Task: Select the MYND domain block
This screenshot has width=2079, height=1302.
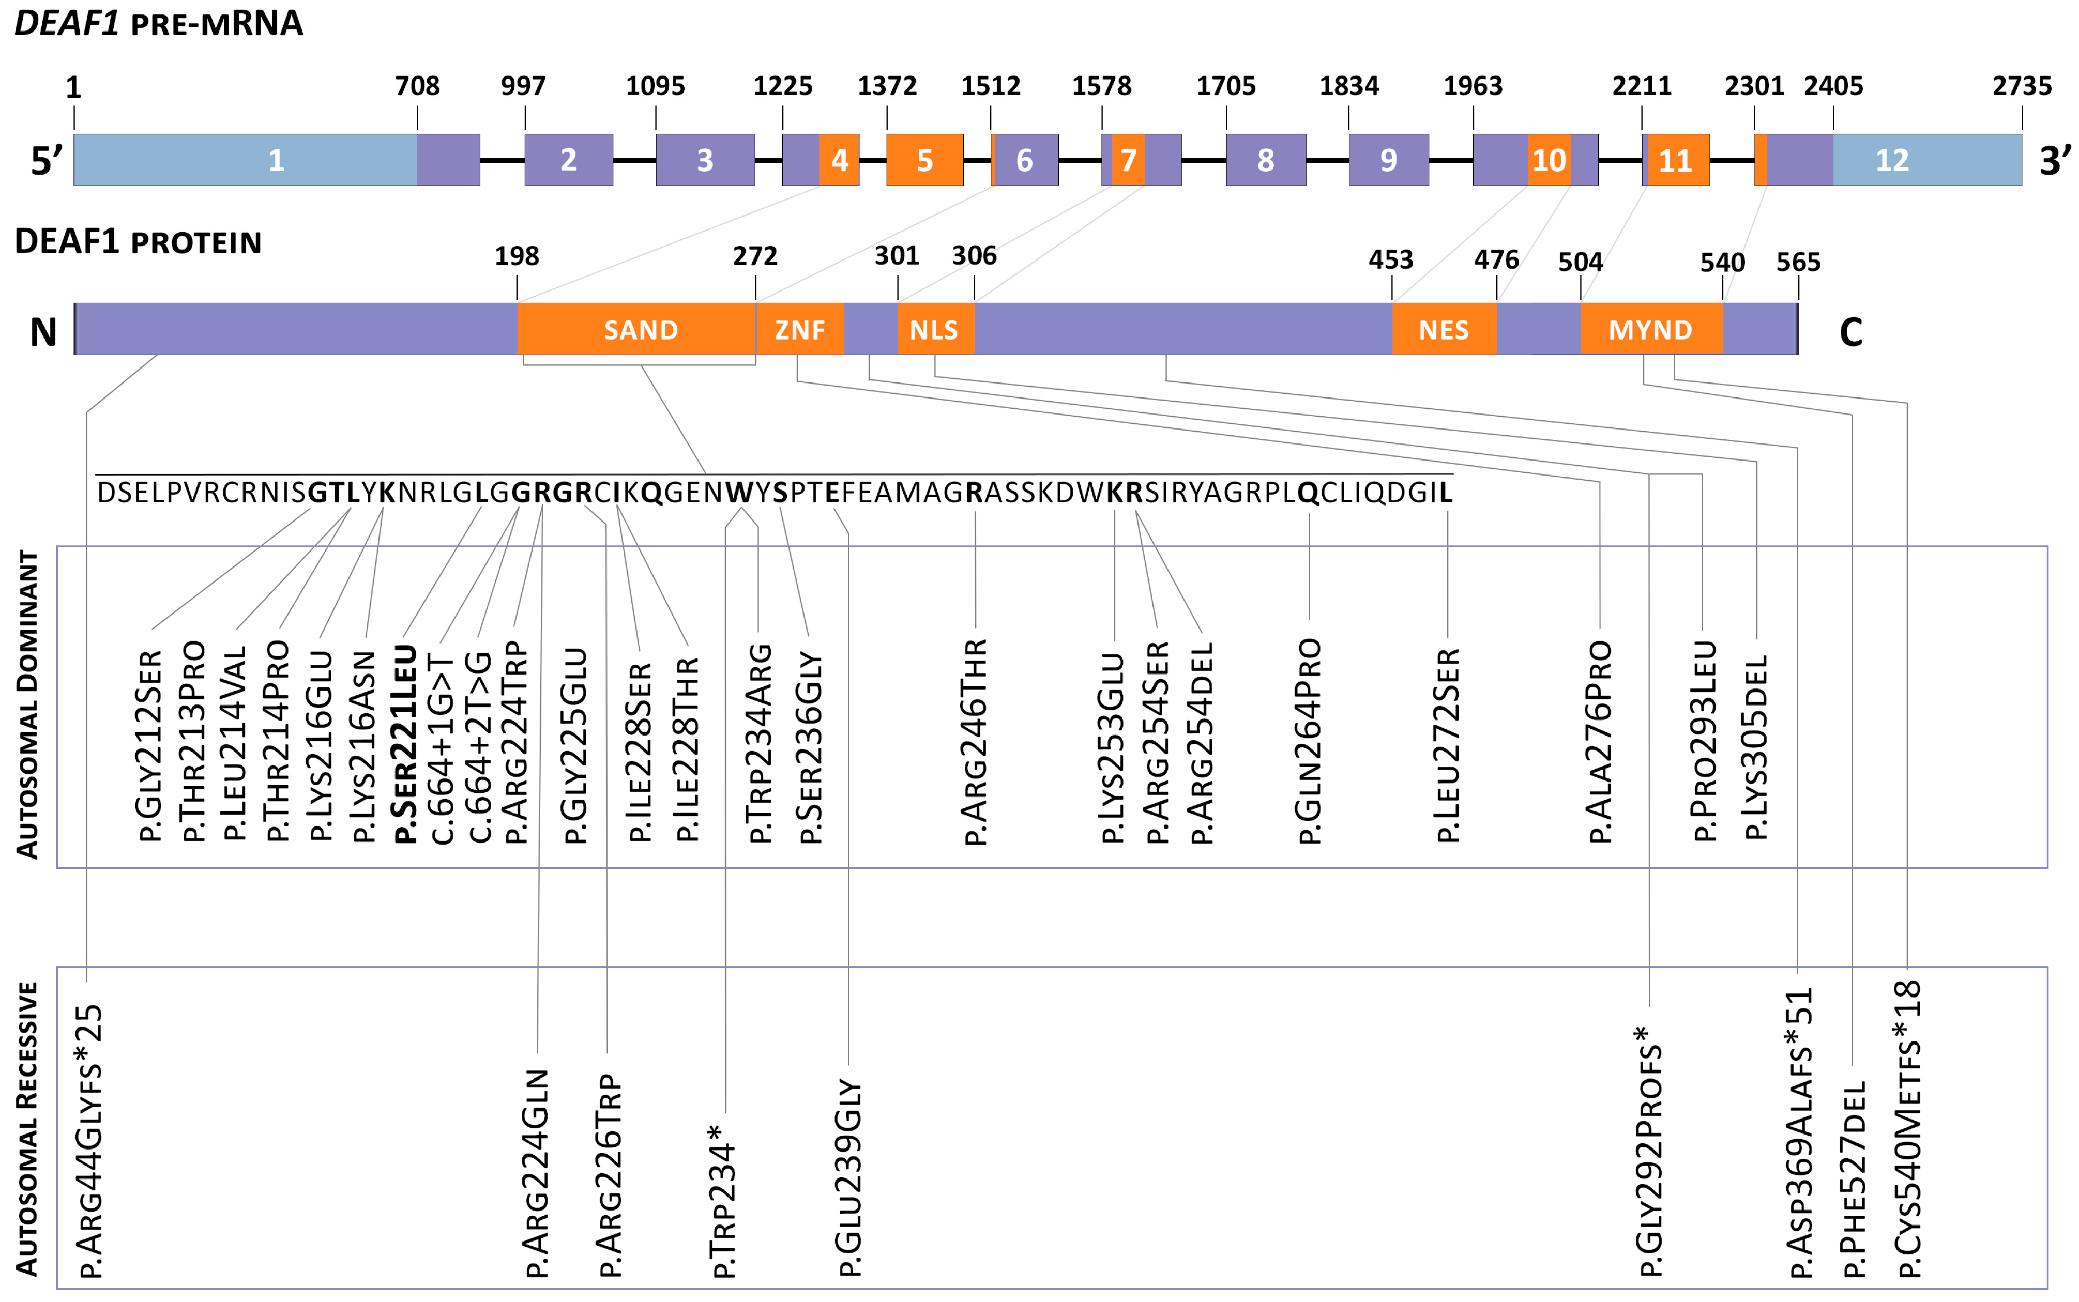Action: [1650, 330]
